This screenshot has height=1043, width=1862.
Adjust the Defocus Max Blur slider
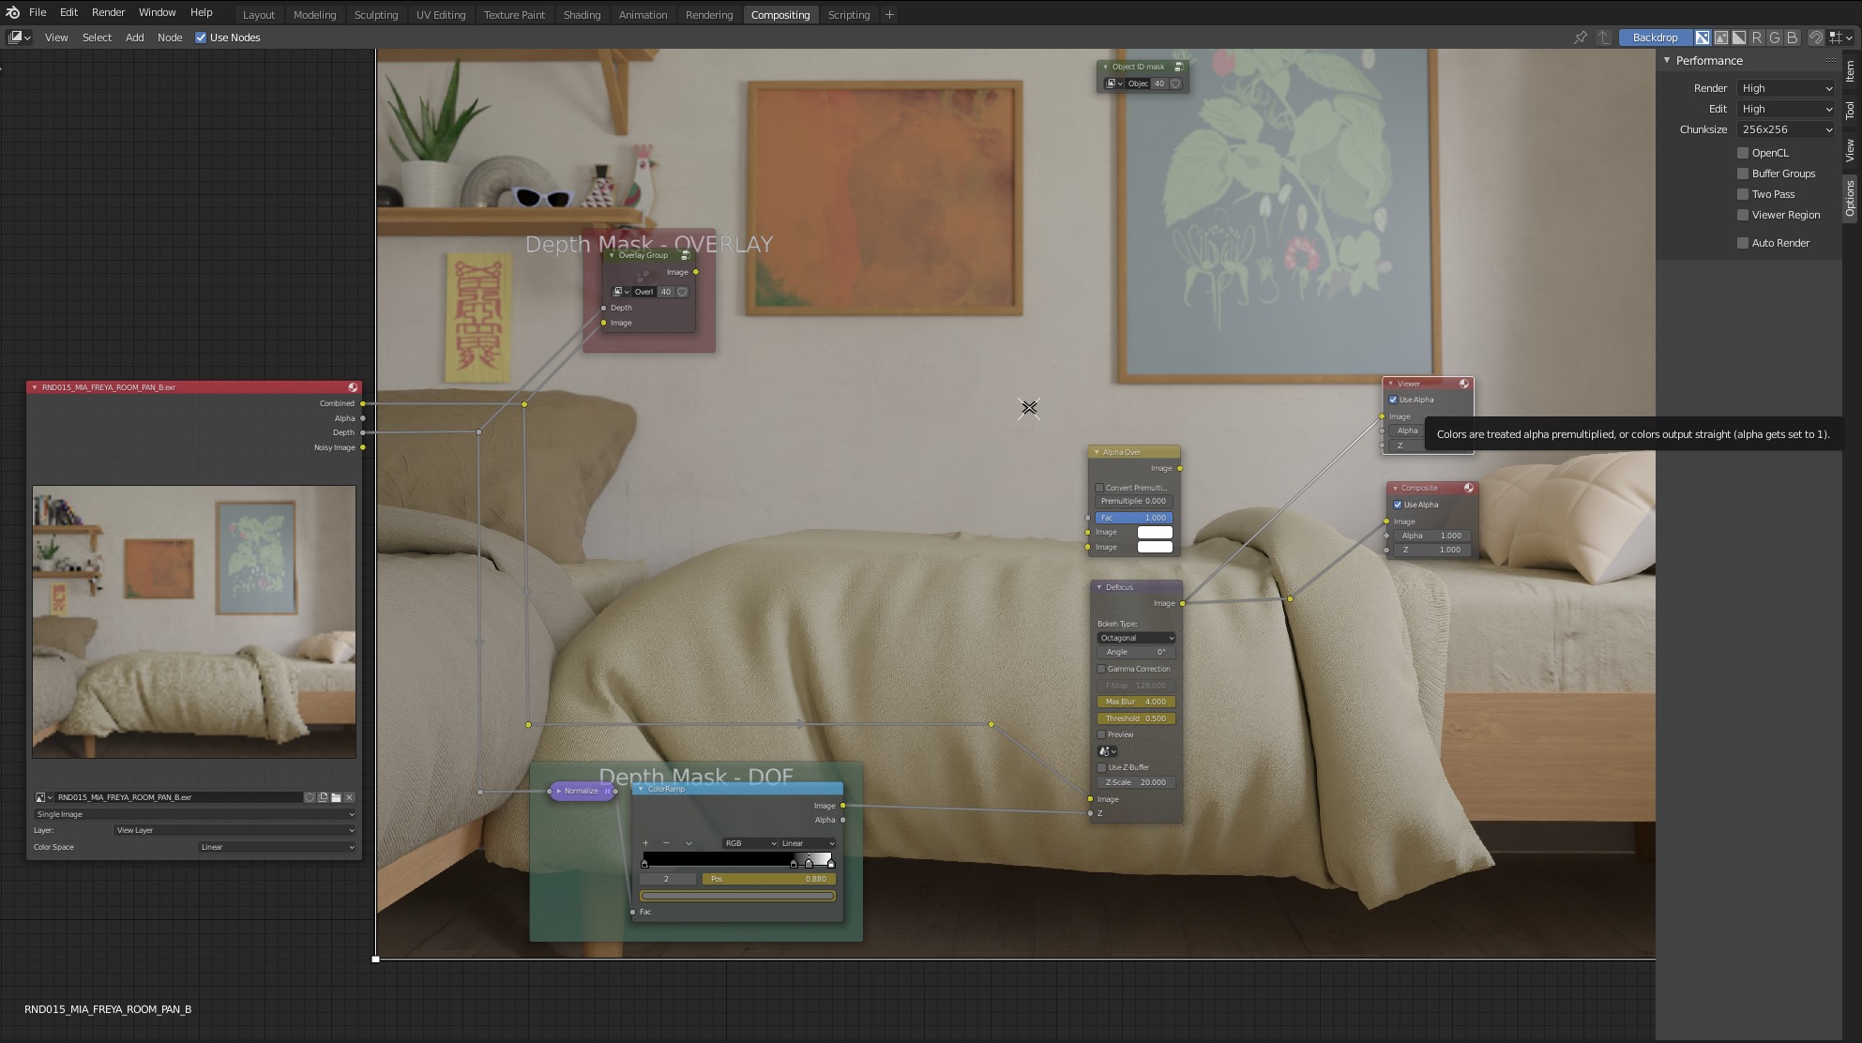coord(1135,702)
